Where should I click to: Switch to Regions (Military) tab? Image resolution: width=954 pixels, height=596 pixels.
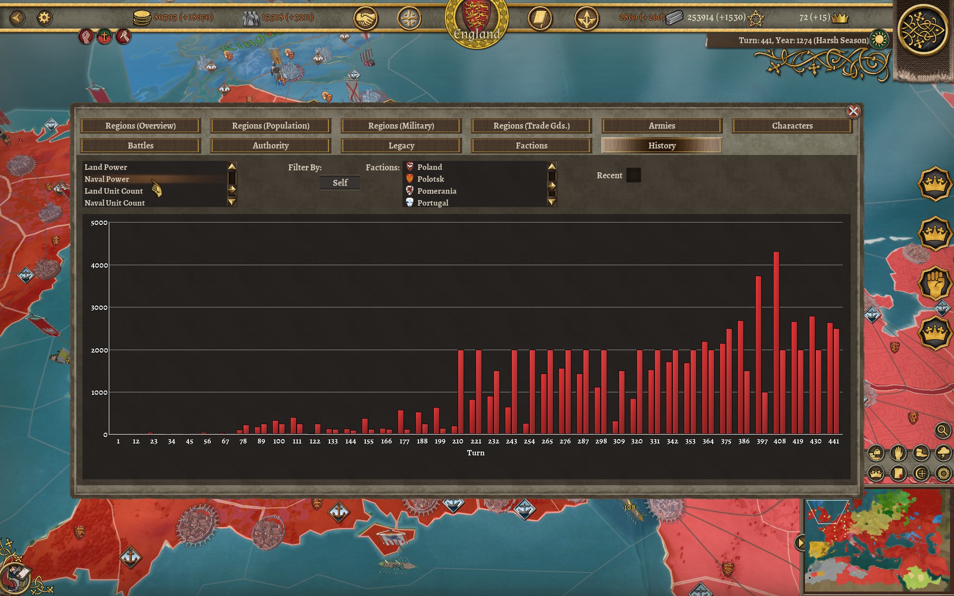point(401,126)
